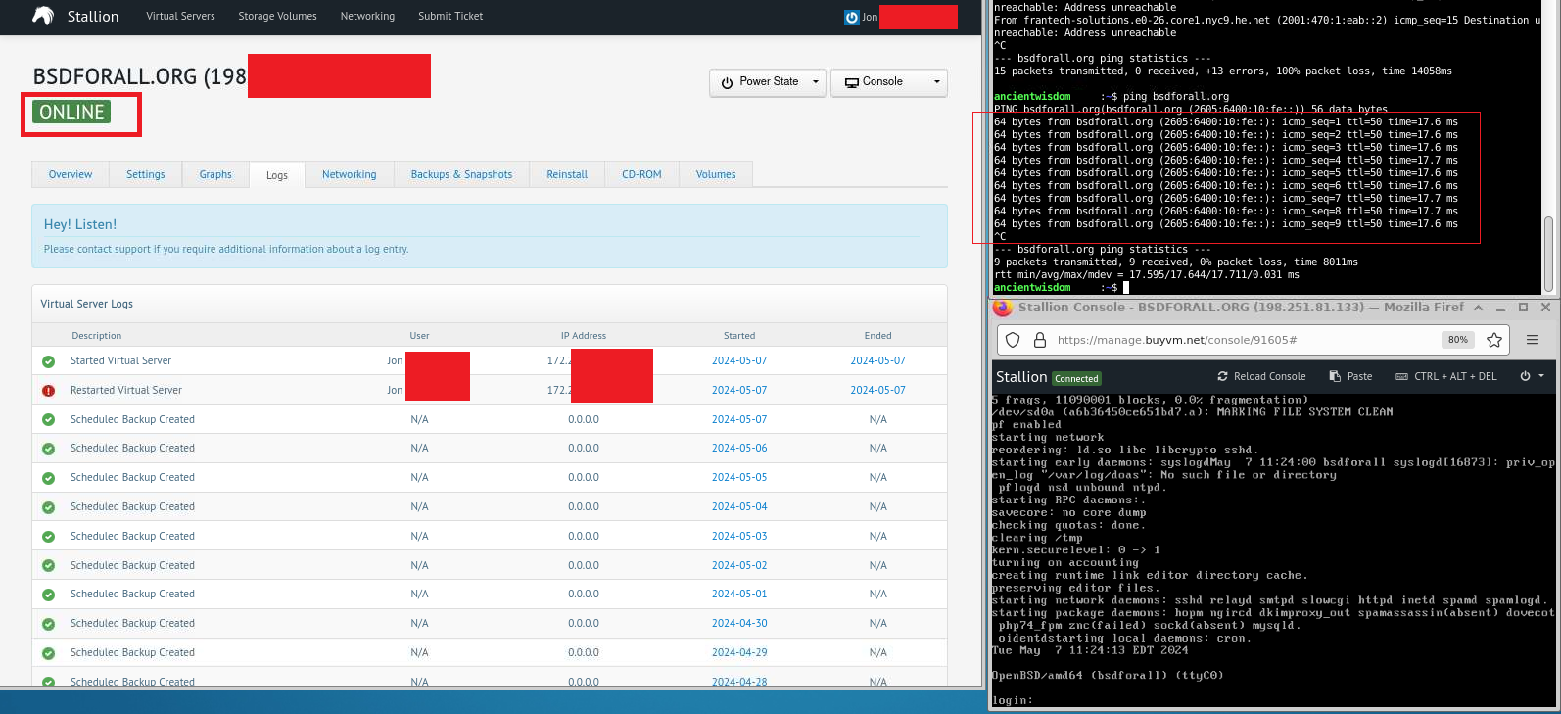
Task: Open the Networking tab under server title
Action: click(x=349, y=175)
